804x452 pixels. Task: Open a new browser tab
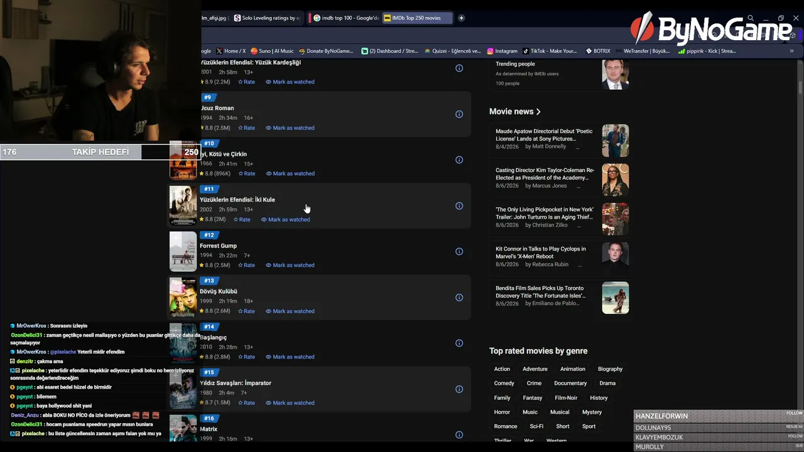[461, 18]
